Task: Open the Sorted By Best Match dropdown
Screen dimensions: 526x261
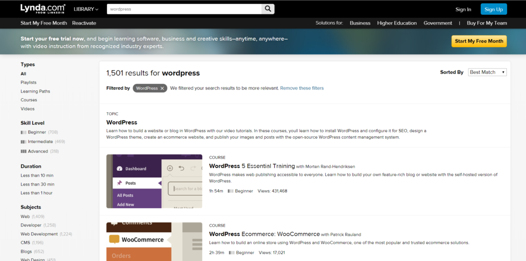Action: pos(487,72)
